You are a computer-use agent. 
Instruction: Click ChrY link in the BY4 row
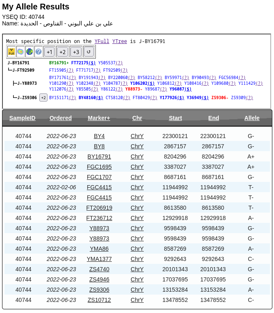click(x=137, y=136)
